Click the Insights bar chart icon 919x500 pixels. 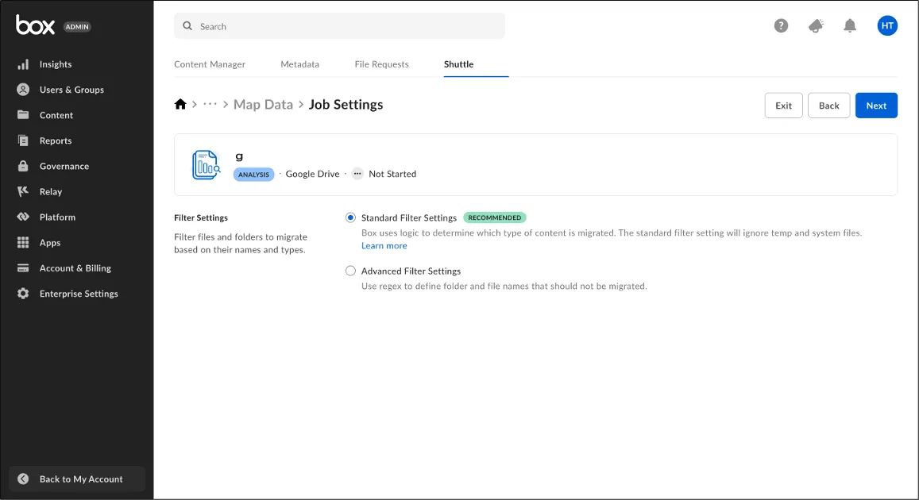pos(23,64)
